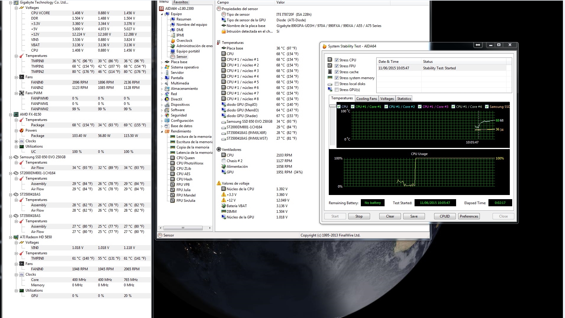Collapse the Fans PWM node

tap(16, 93)
